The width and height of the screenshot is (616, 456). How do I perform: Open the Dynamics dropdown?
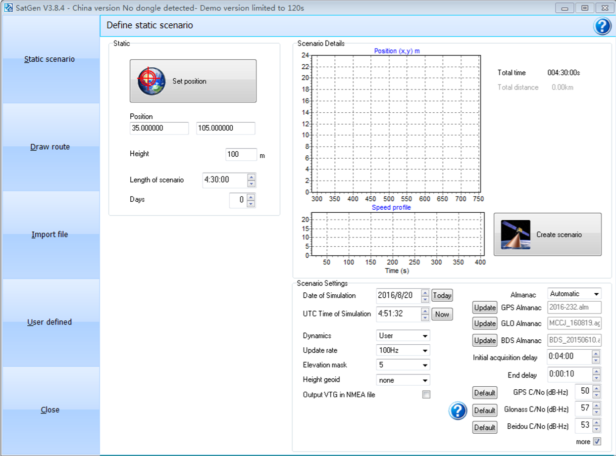[403, 336]
